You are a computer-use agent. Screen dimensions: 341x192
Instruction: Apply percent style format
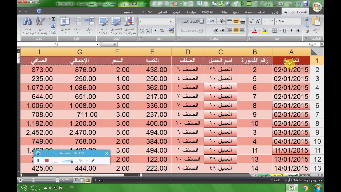pyautogui.click(x=162, y=31)
